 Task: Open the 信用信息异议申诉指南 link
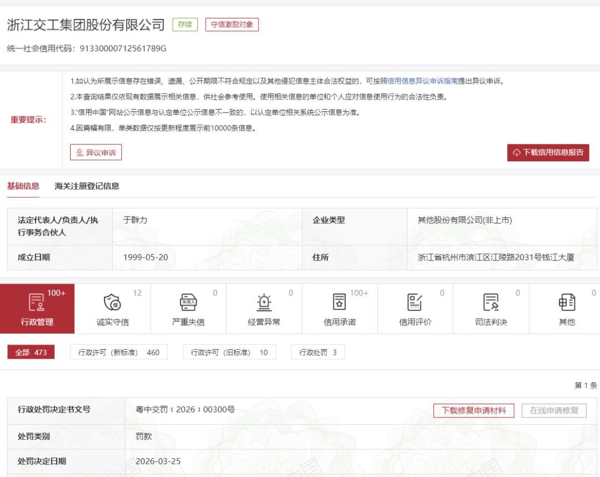(422, 81)
